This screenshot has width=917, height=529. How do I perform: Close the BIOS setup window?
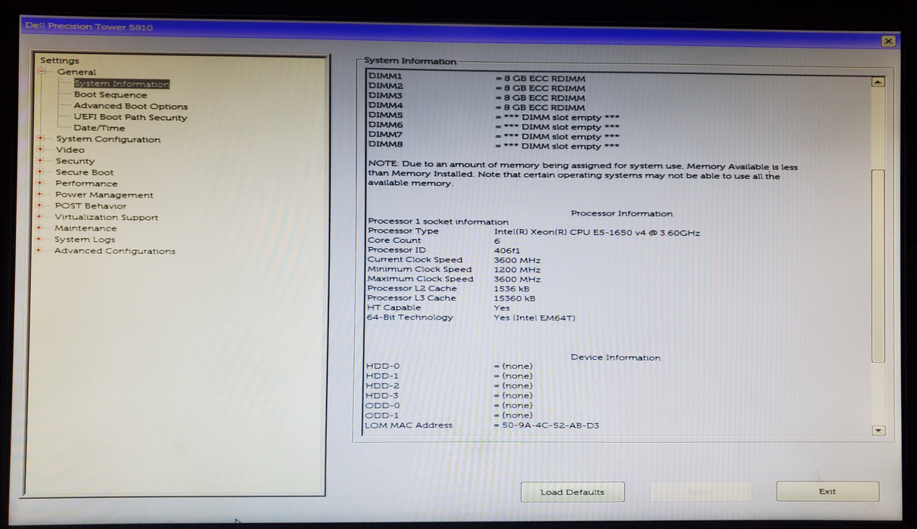tap(888, 42)
